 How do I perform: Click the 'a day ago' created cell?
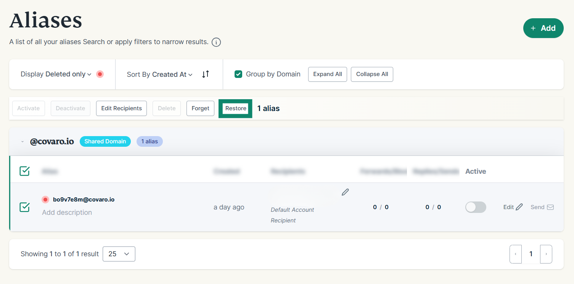tap(229, 207)
